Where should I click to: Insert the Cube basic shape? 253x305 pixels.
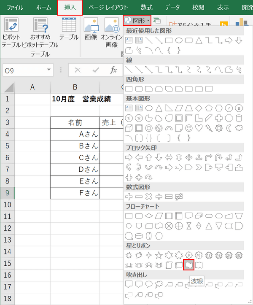tap(129, 128)
